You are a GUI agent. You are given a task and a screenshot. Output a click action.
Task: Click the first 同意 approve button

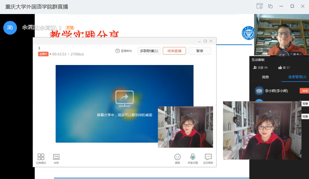click(305, 104)
